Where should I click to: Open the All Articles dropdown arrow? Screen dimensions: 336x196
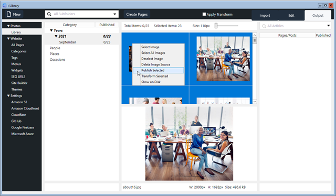(328, 26)
